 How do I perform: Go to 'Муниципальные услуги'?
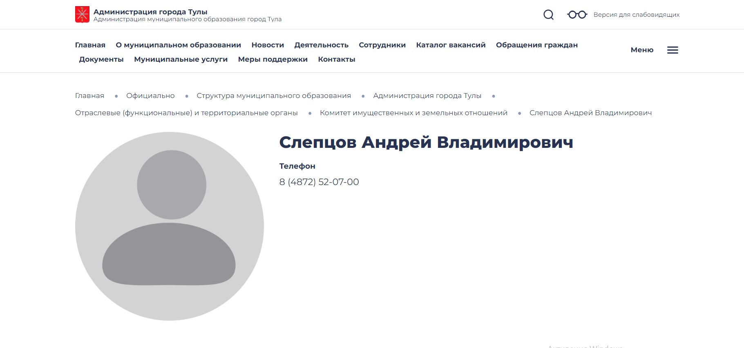(x=181, y=59)
